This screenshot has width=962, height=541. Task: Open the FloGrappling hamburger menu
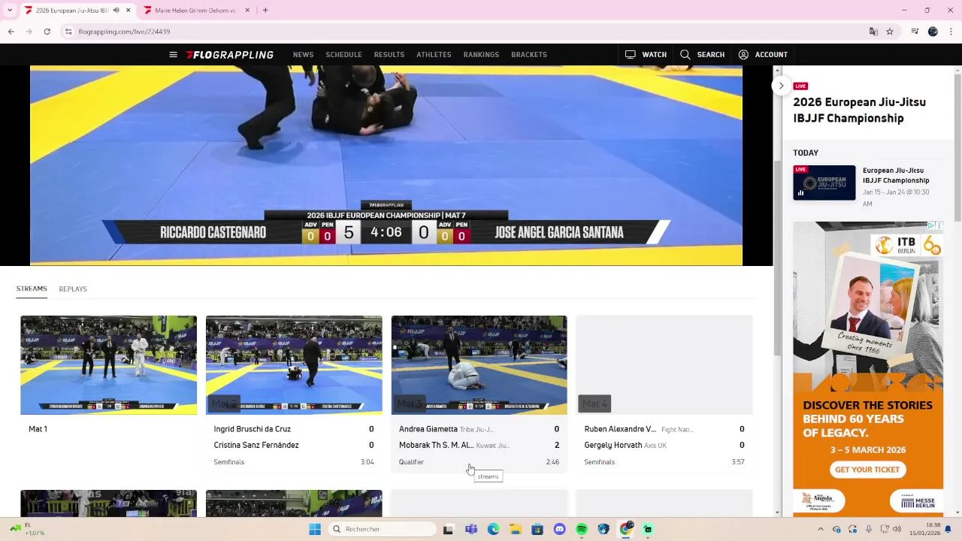tap(173, 55)
